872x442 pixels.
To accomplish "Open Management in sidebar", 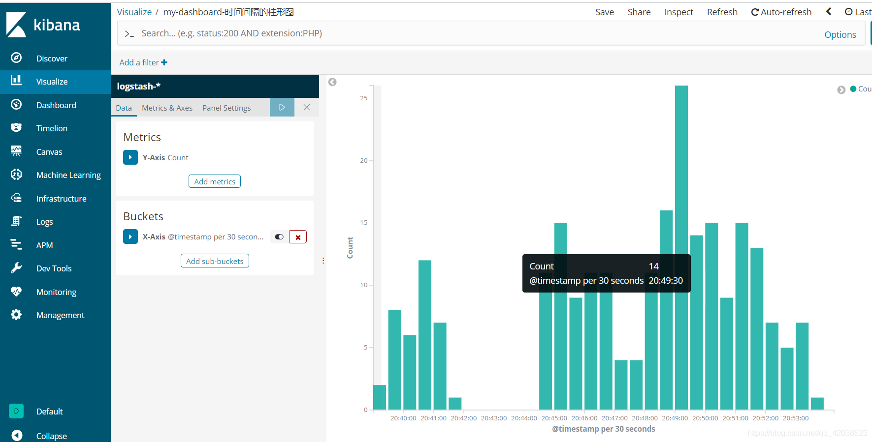I will click(x=60, y=315).
